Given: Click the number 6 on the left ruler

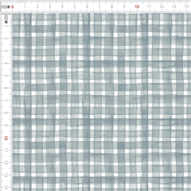Looking at the screenshot, I should 6,88.
